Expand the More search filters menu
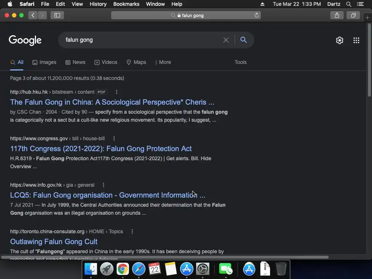The height and width of the screenshot is (279, 372). 163,62
